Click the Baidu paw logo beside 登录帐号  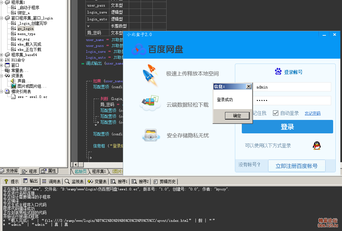pos(278,72)
